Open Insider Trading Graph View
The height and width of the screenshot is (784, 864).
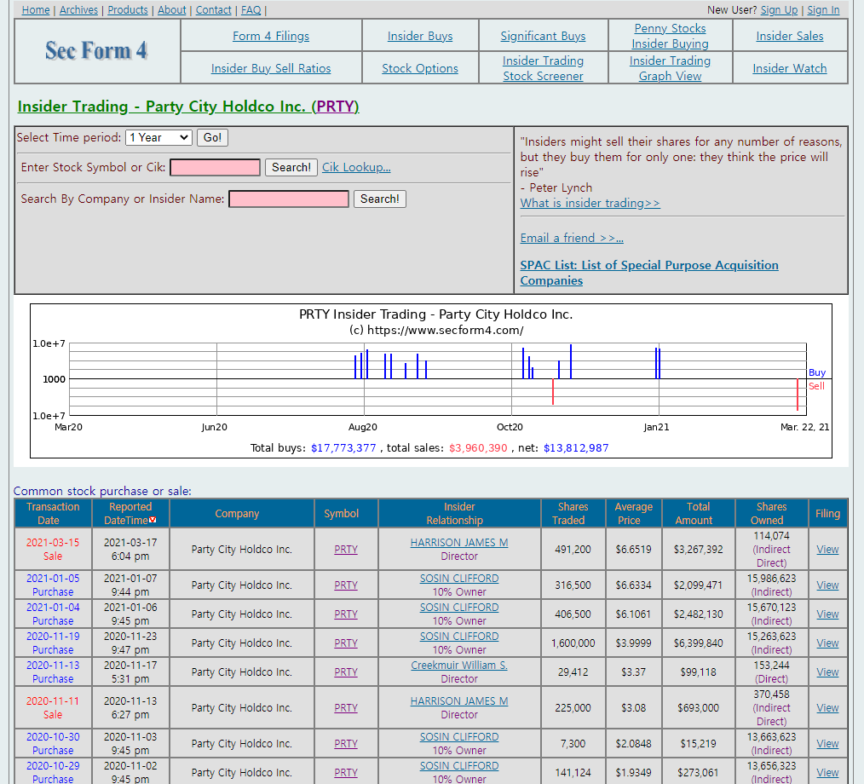click(670, 68)
